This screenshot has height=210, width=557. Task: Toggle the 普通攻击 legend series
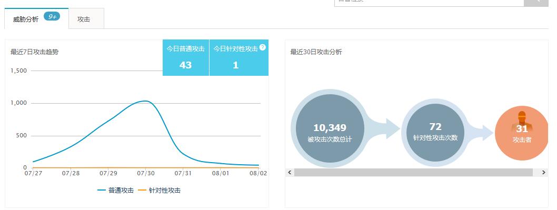[x=115, y=191]
